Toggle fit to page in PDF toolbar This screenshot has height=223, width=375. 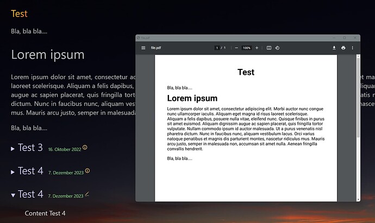pos(269,48)
